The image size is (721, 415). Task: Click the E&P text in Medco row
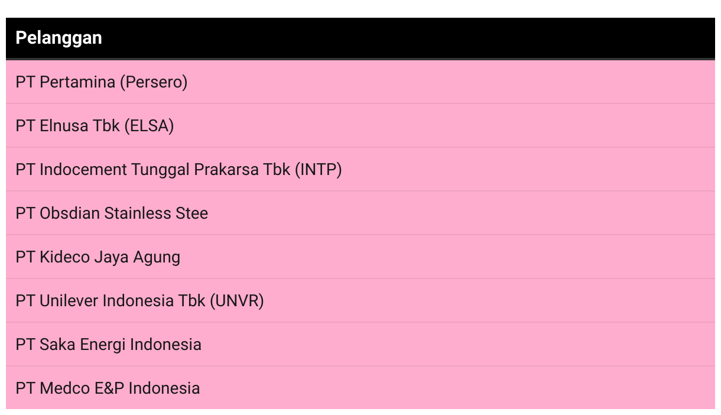pyautogui.click(x=109, y=388)
